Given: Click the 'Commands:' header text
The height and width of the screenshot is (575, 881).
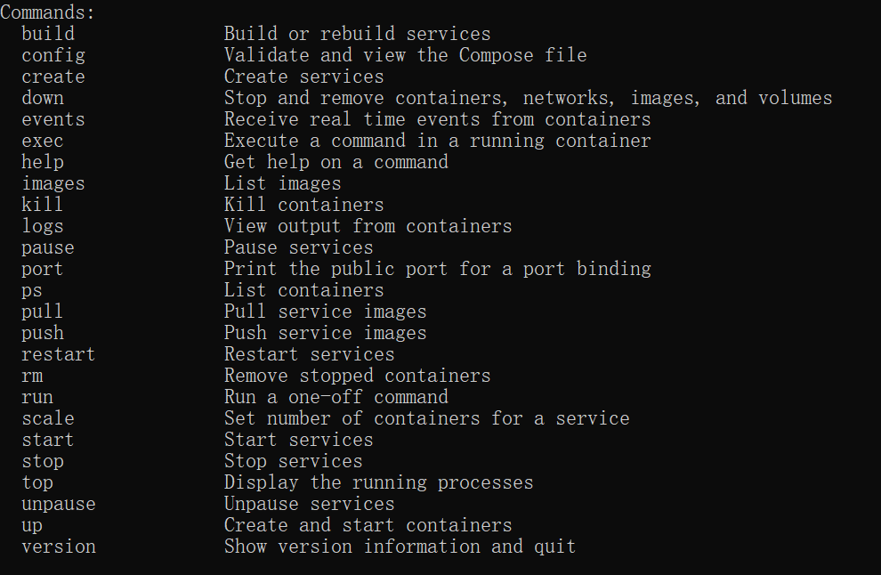Looking at the screenshot, I should coord(48,13).
